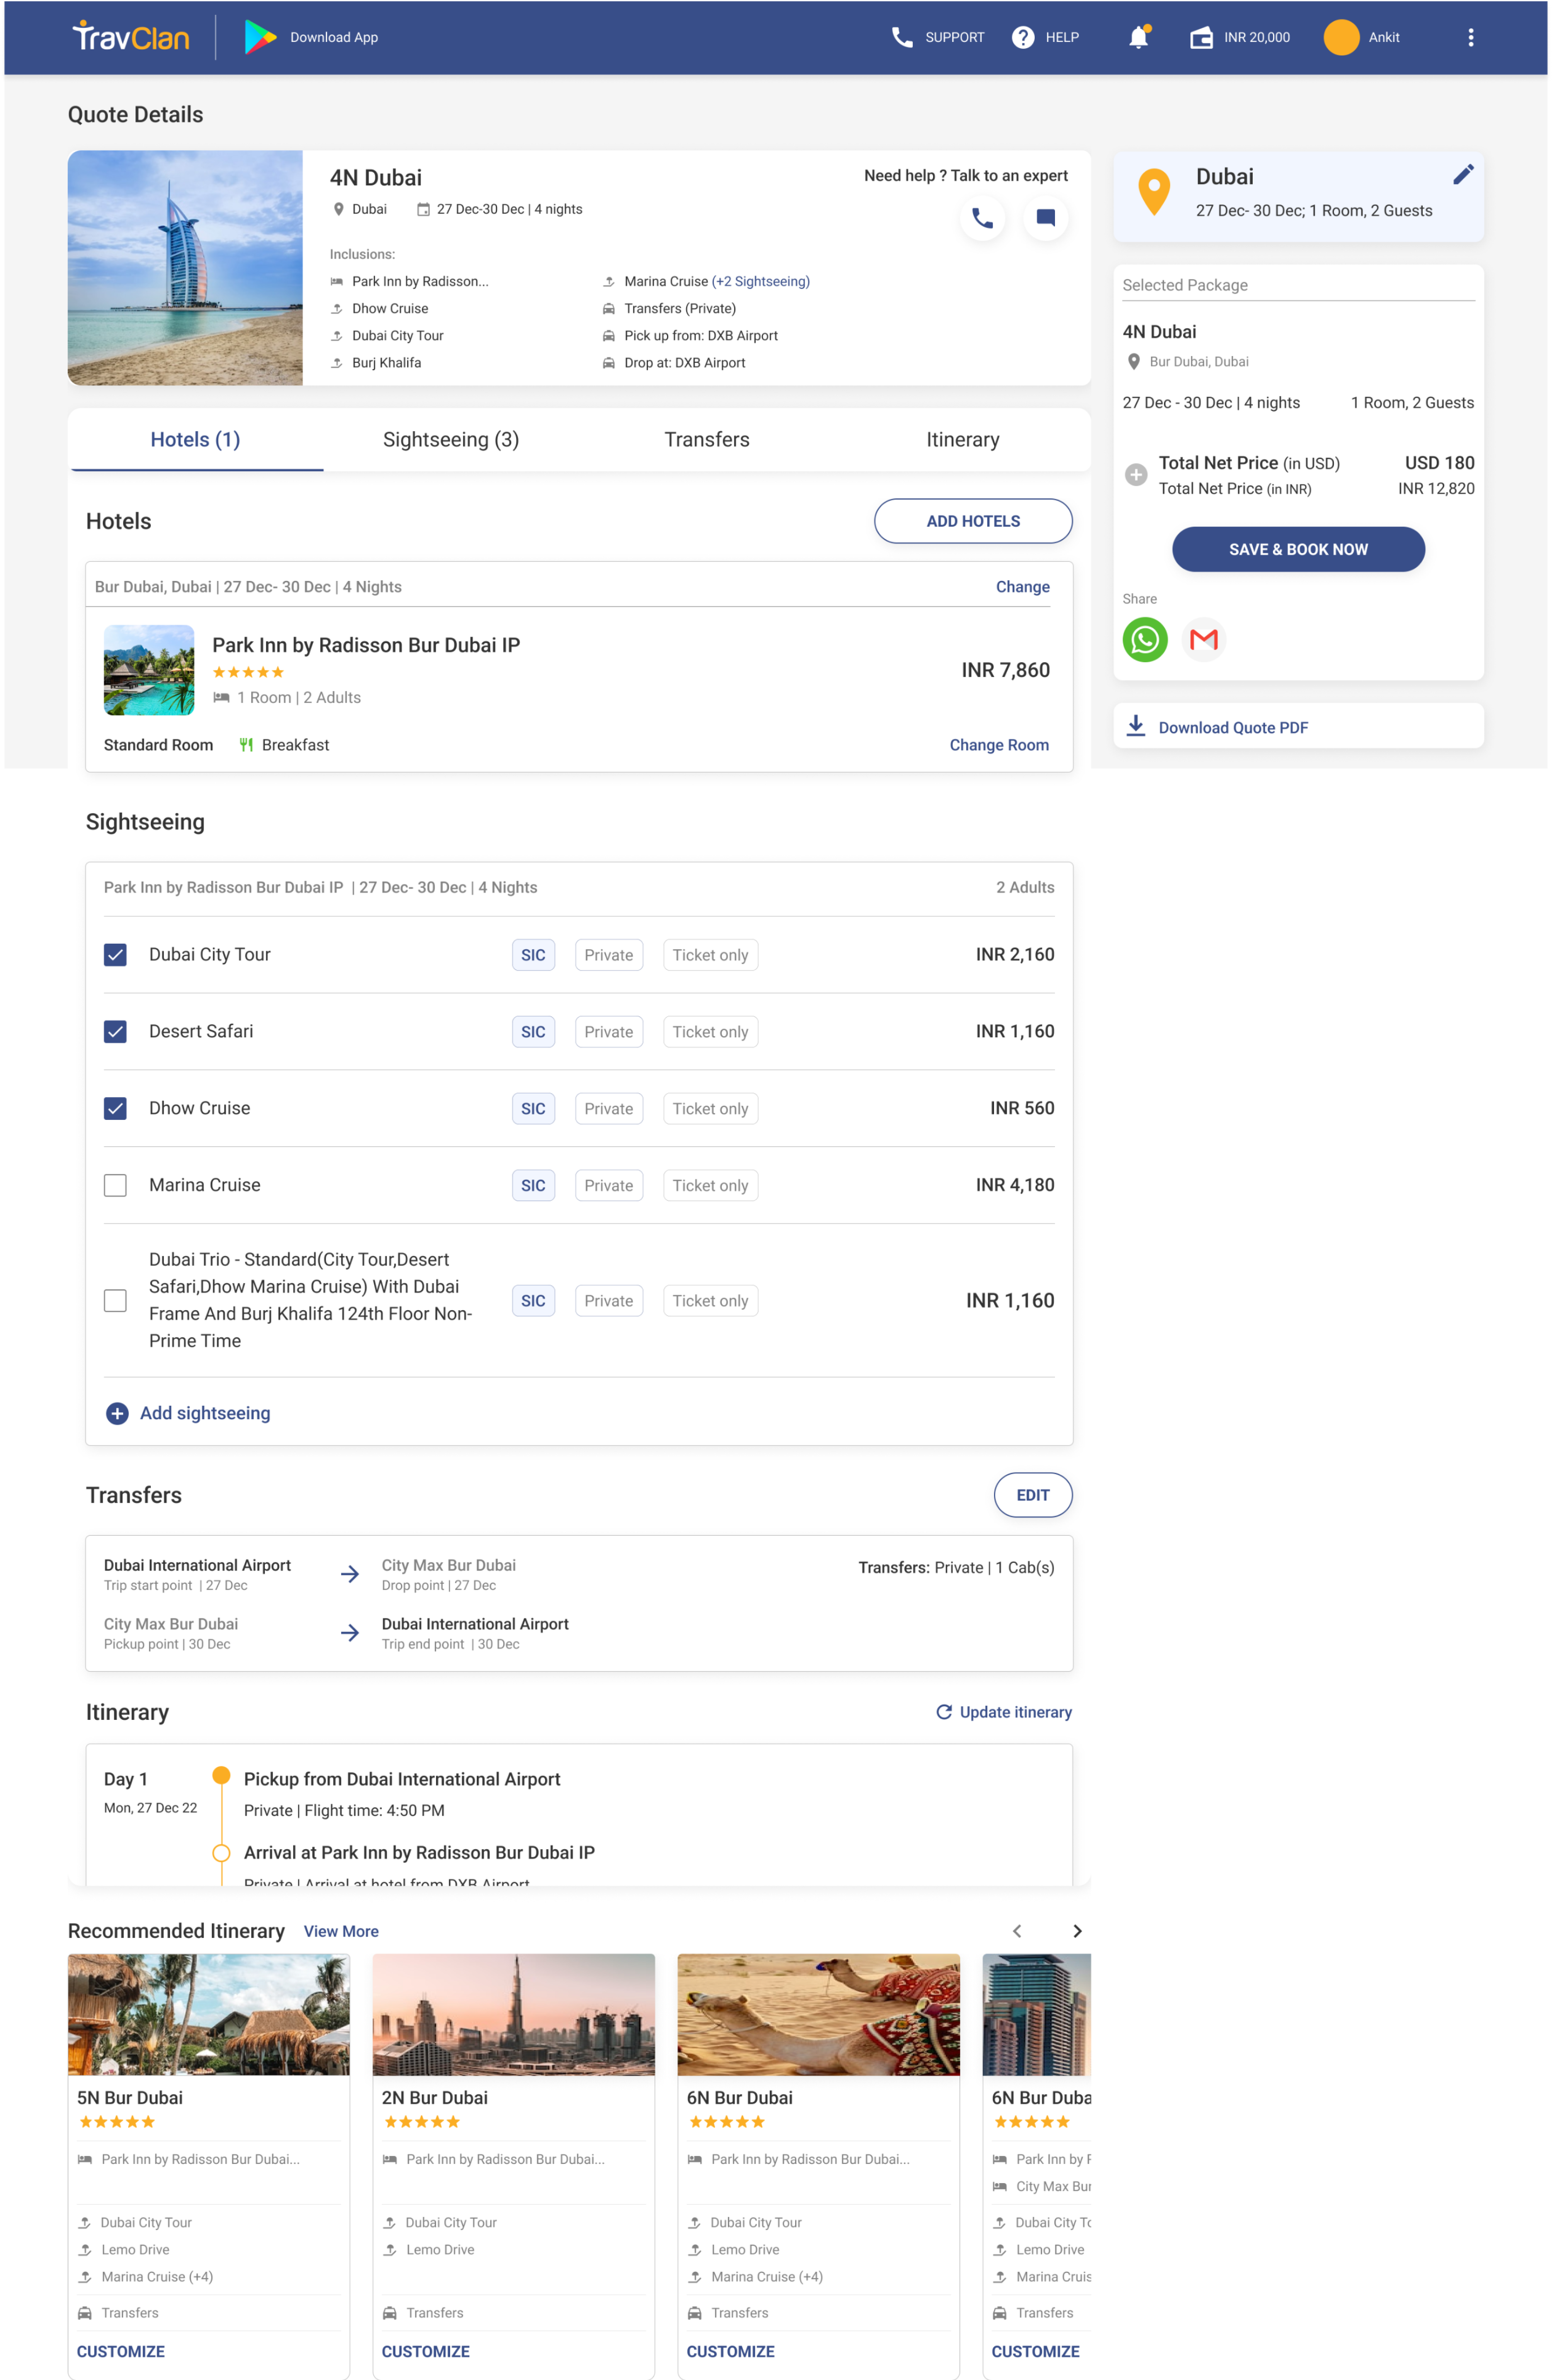Viewport: 1552px width, 2380px height.
Task: Click the Download Quote PDF arrow icon
Action: click(1136, 726)
